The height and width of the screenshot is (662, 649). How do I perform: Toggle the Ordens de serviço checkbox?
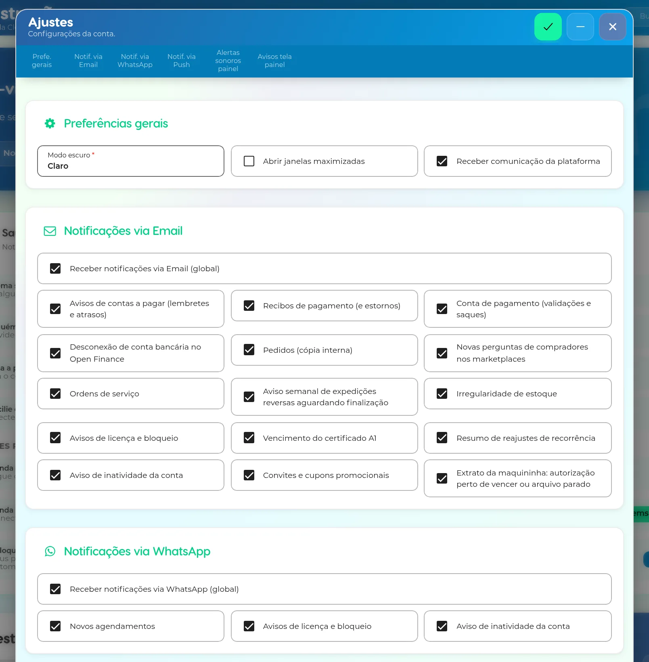click(55, 394)
